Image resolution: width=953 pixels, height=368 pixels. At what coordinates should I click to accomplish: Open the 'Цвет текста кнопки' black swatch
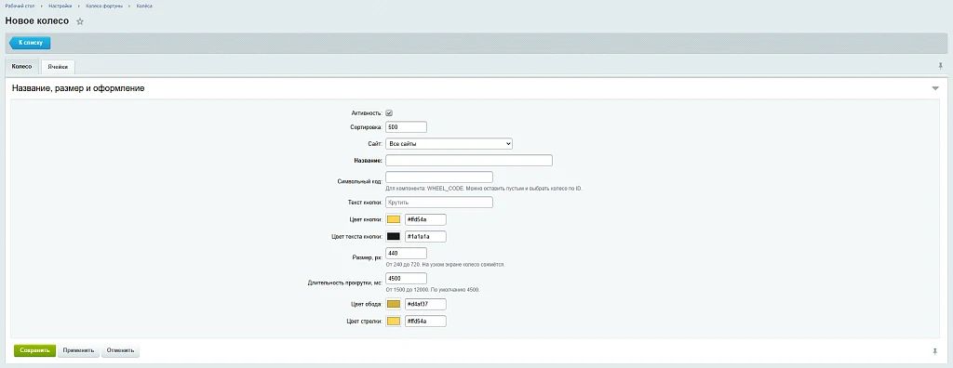click(x=394, y=236)
